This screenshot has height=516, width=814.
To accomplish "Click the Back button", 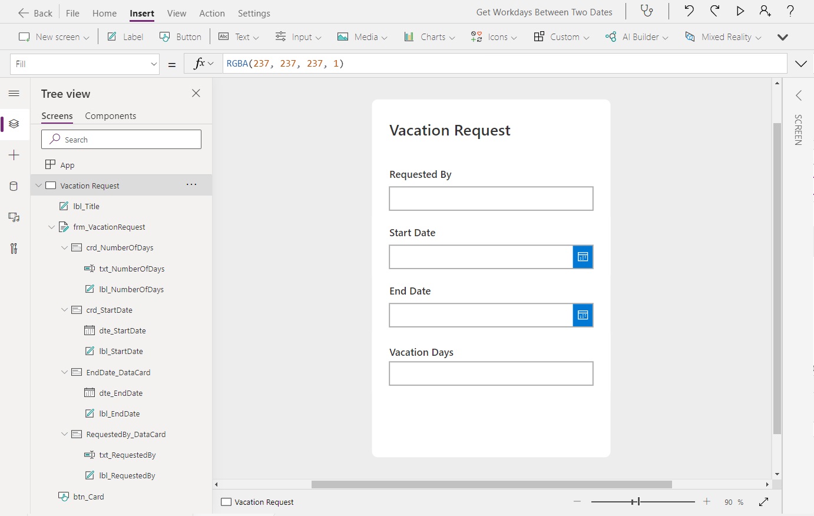I will [34, 12].
